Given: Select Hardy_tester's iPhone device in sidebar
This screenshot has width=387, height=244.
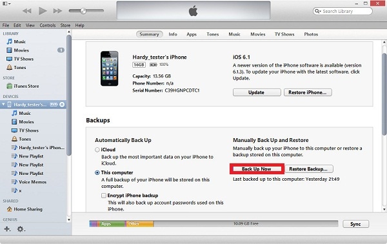Looking at the screenshot, I should pyautogui.click(x=30, y=105).
